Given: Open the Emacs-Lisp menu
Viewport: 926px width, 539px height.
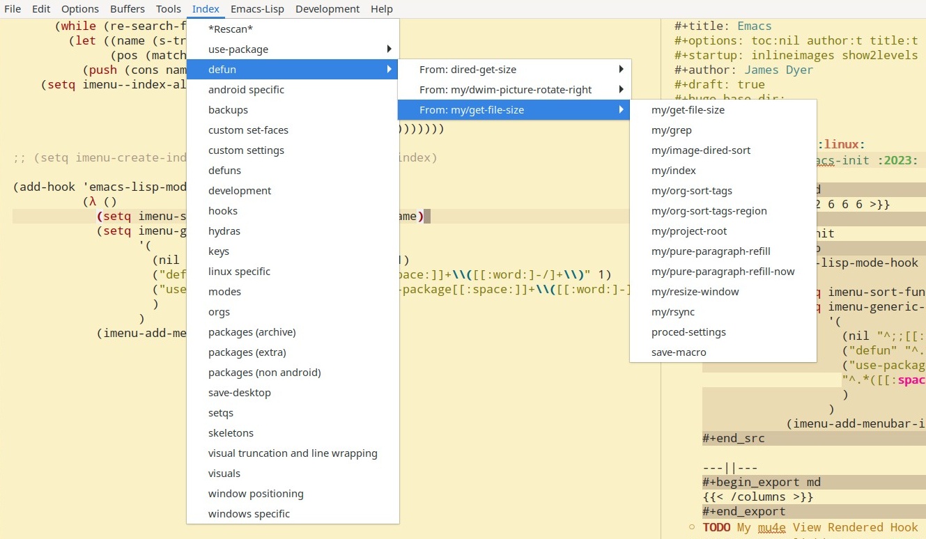Looking at the screenshot, I should pyautogui.click(x=257, y=8).
